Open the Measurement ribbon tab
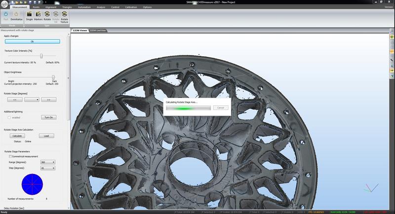This screenshot has width=395, height=214. pos(20,7)
